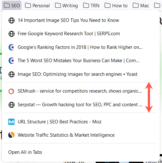Click the SimilarWeb favicon for Website Traffic Statistics
This screenshot has width=162, height=163.
[11, 135]
